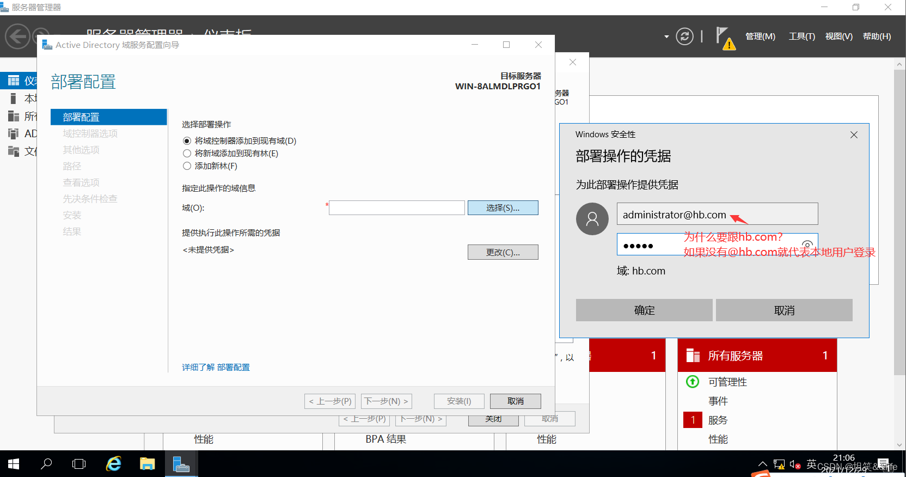Select AD DS icon in sidebar
This screenshot has height=477, width=906.
pos(14,133)
